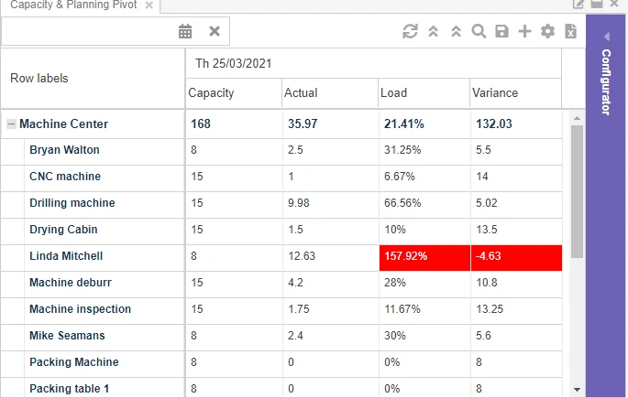
Task: Add new item with plus icon
Action: tap(524, 31)
